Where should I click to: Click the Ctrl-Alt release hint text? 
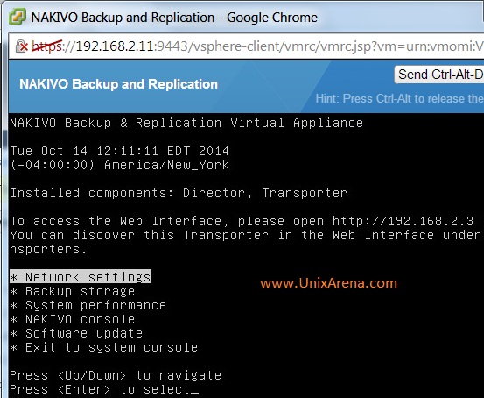pyautogui.click(x=400, y=99)
